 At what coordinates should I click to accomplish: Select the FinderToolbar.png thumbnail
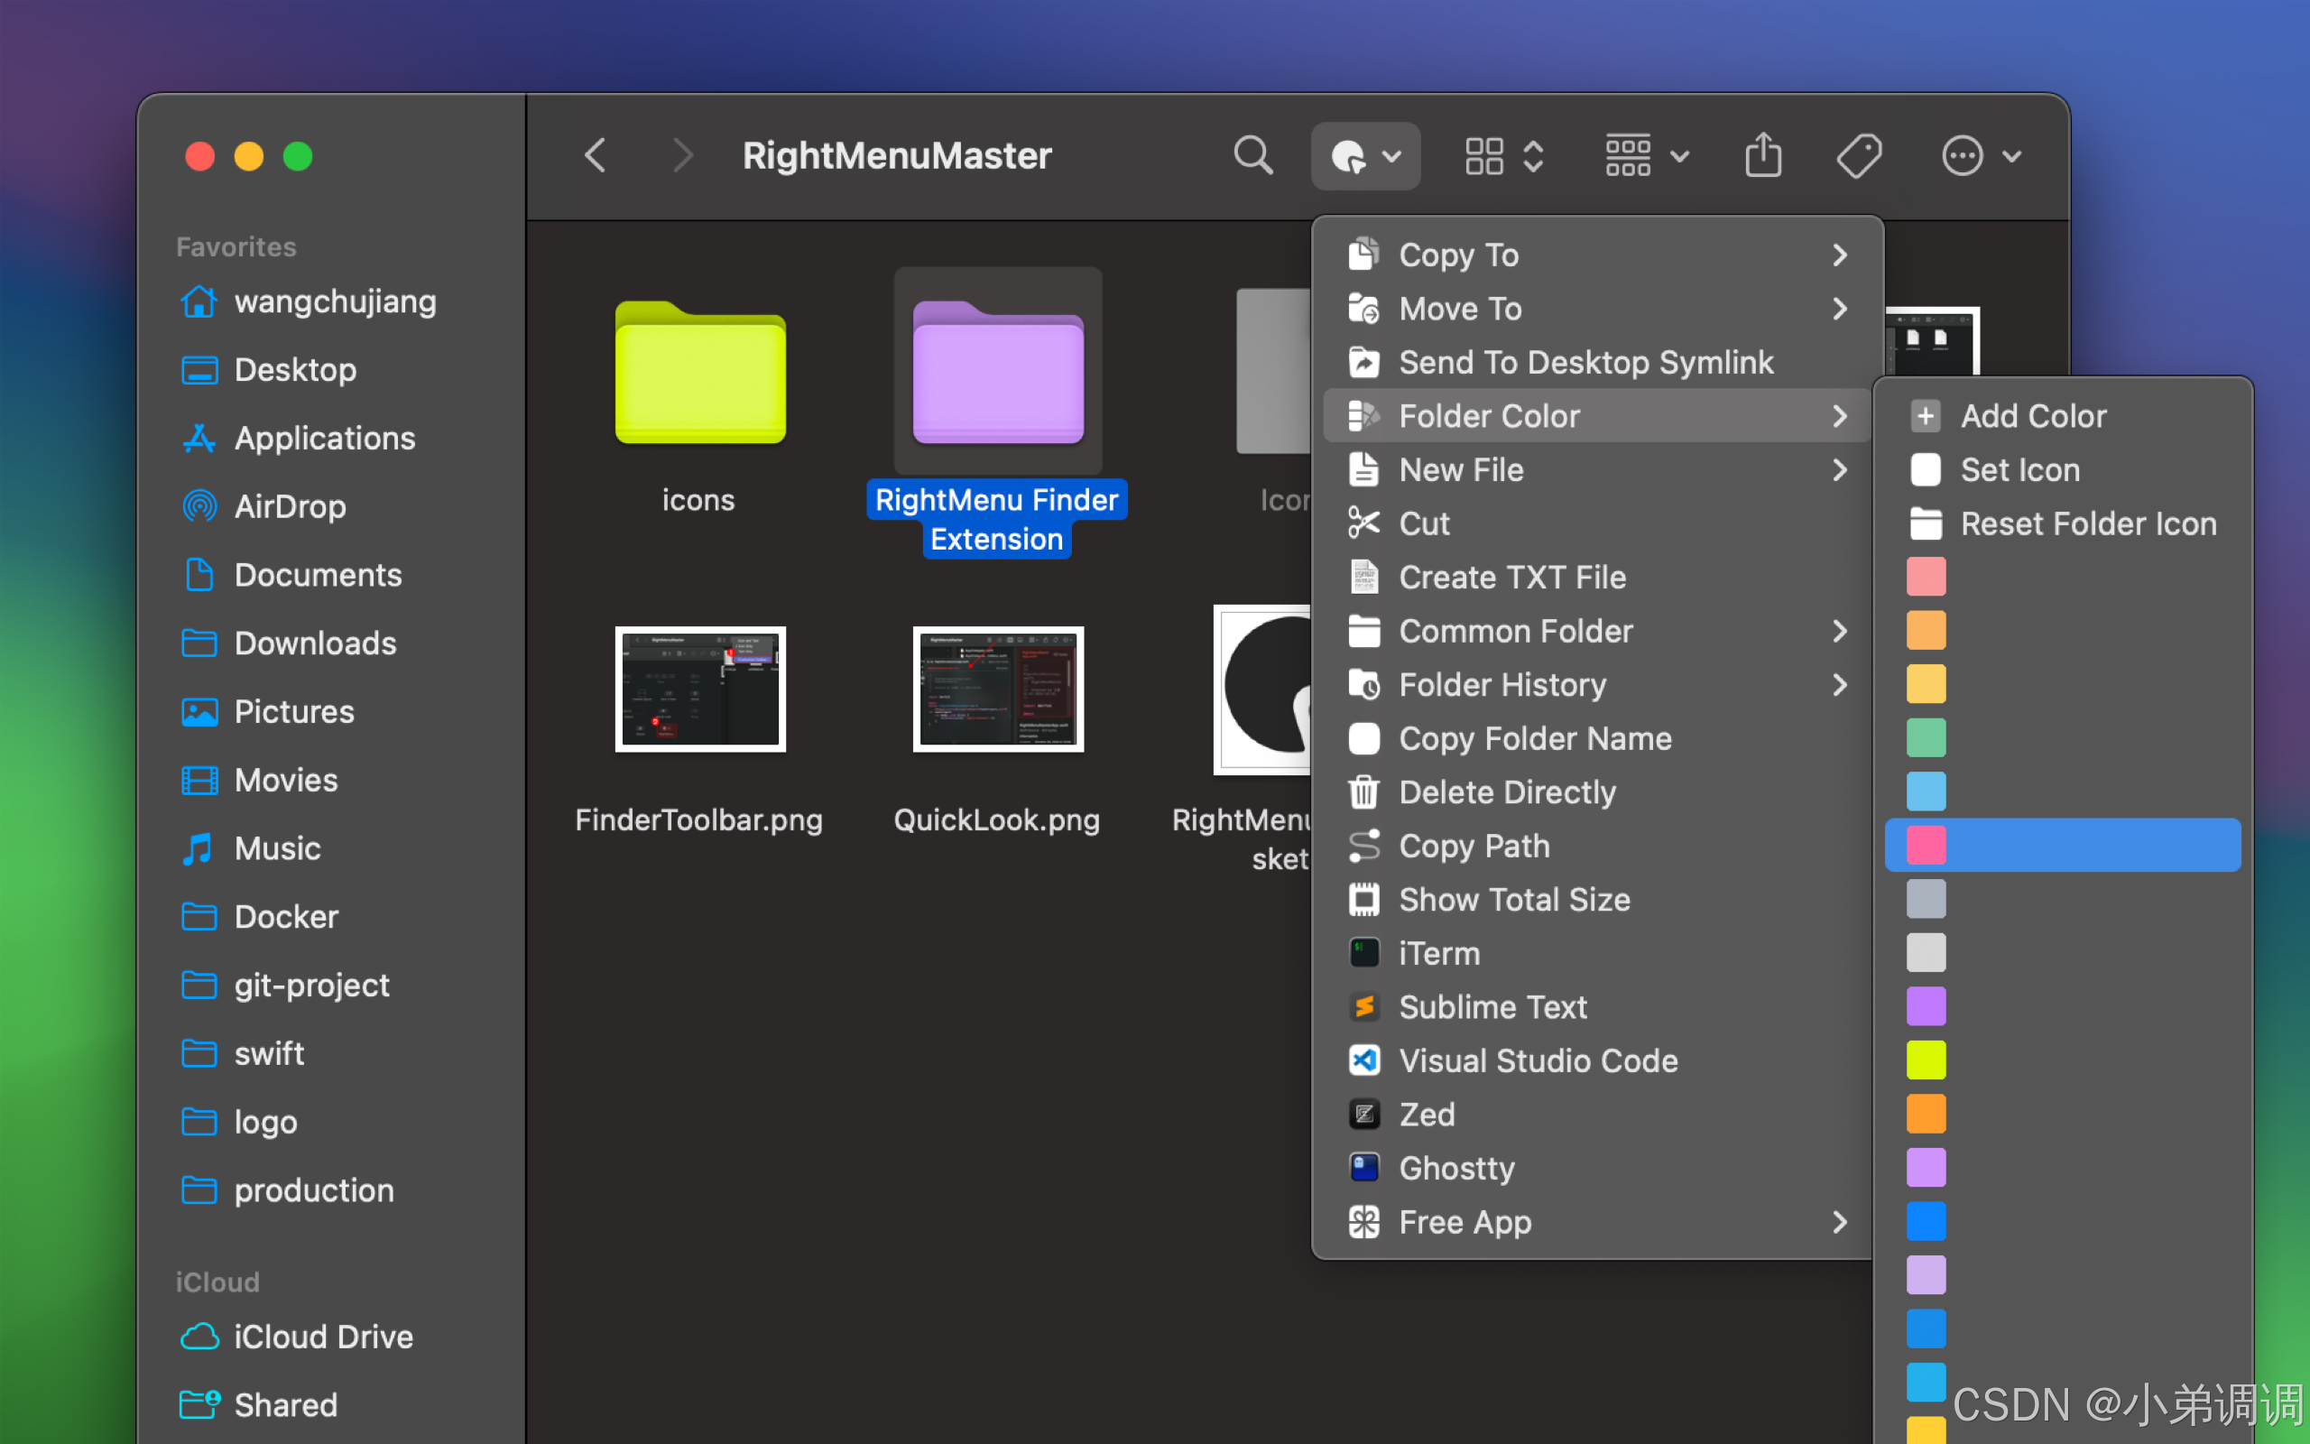[699, 690]
